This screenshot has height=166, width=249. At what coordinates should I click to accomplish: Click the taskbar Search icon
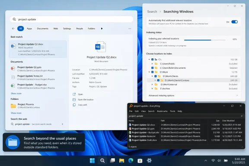pyautogui.click(x=102, y=161)
